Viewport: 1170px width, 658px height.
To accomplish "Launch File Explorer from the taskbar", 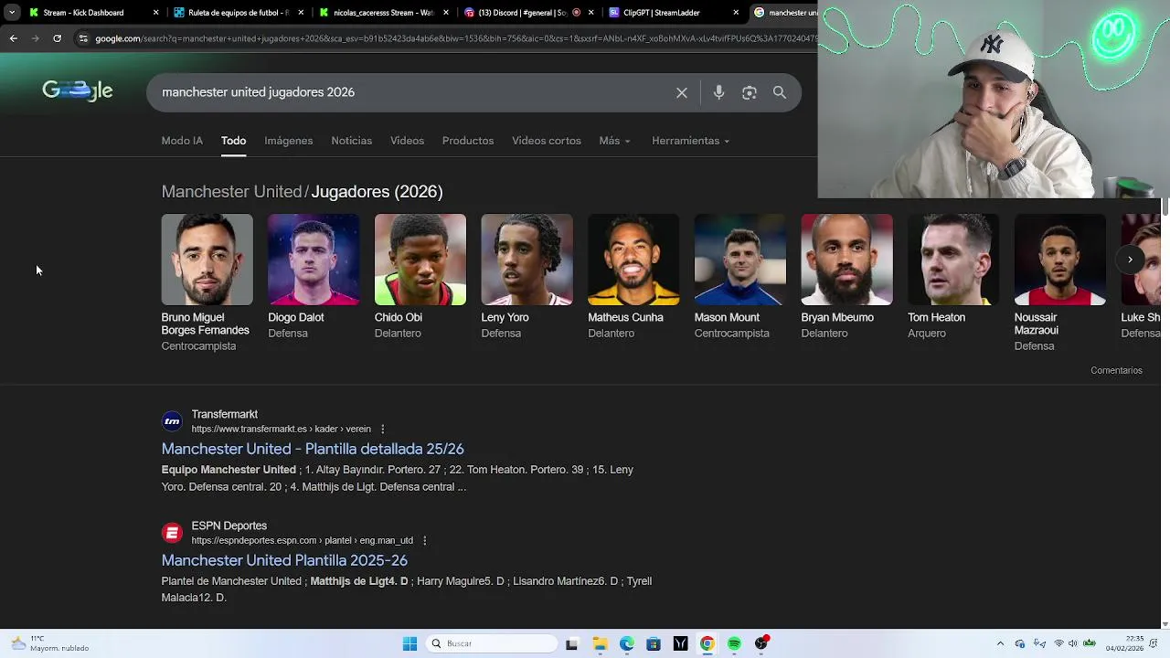I will tap(600, 643).
